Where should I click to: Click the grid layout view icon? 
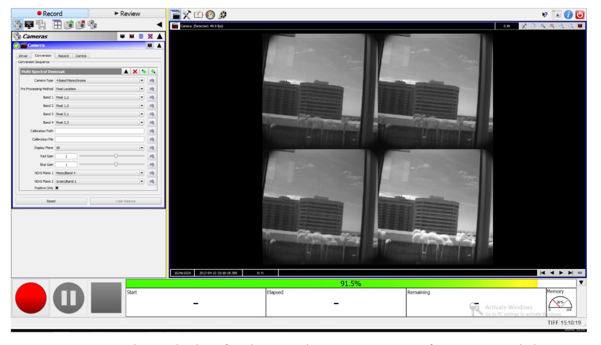click(x=57, y=25)
